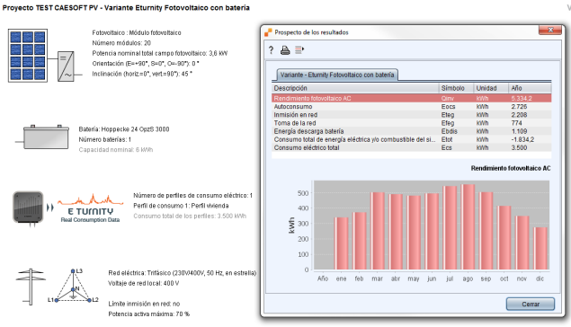This screenshot has width=571, height=327.
Task: Click the mar bar in the chart
Action: (378, 231)
